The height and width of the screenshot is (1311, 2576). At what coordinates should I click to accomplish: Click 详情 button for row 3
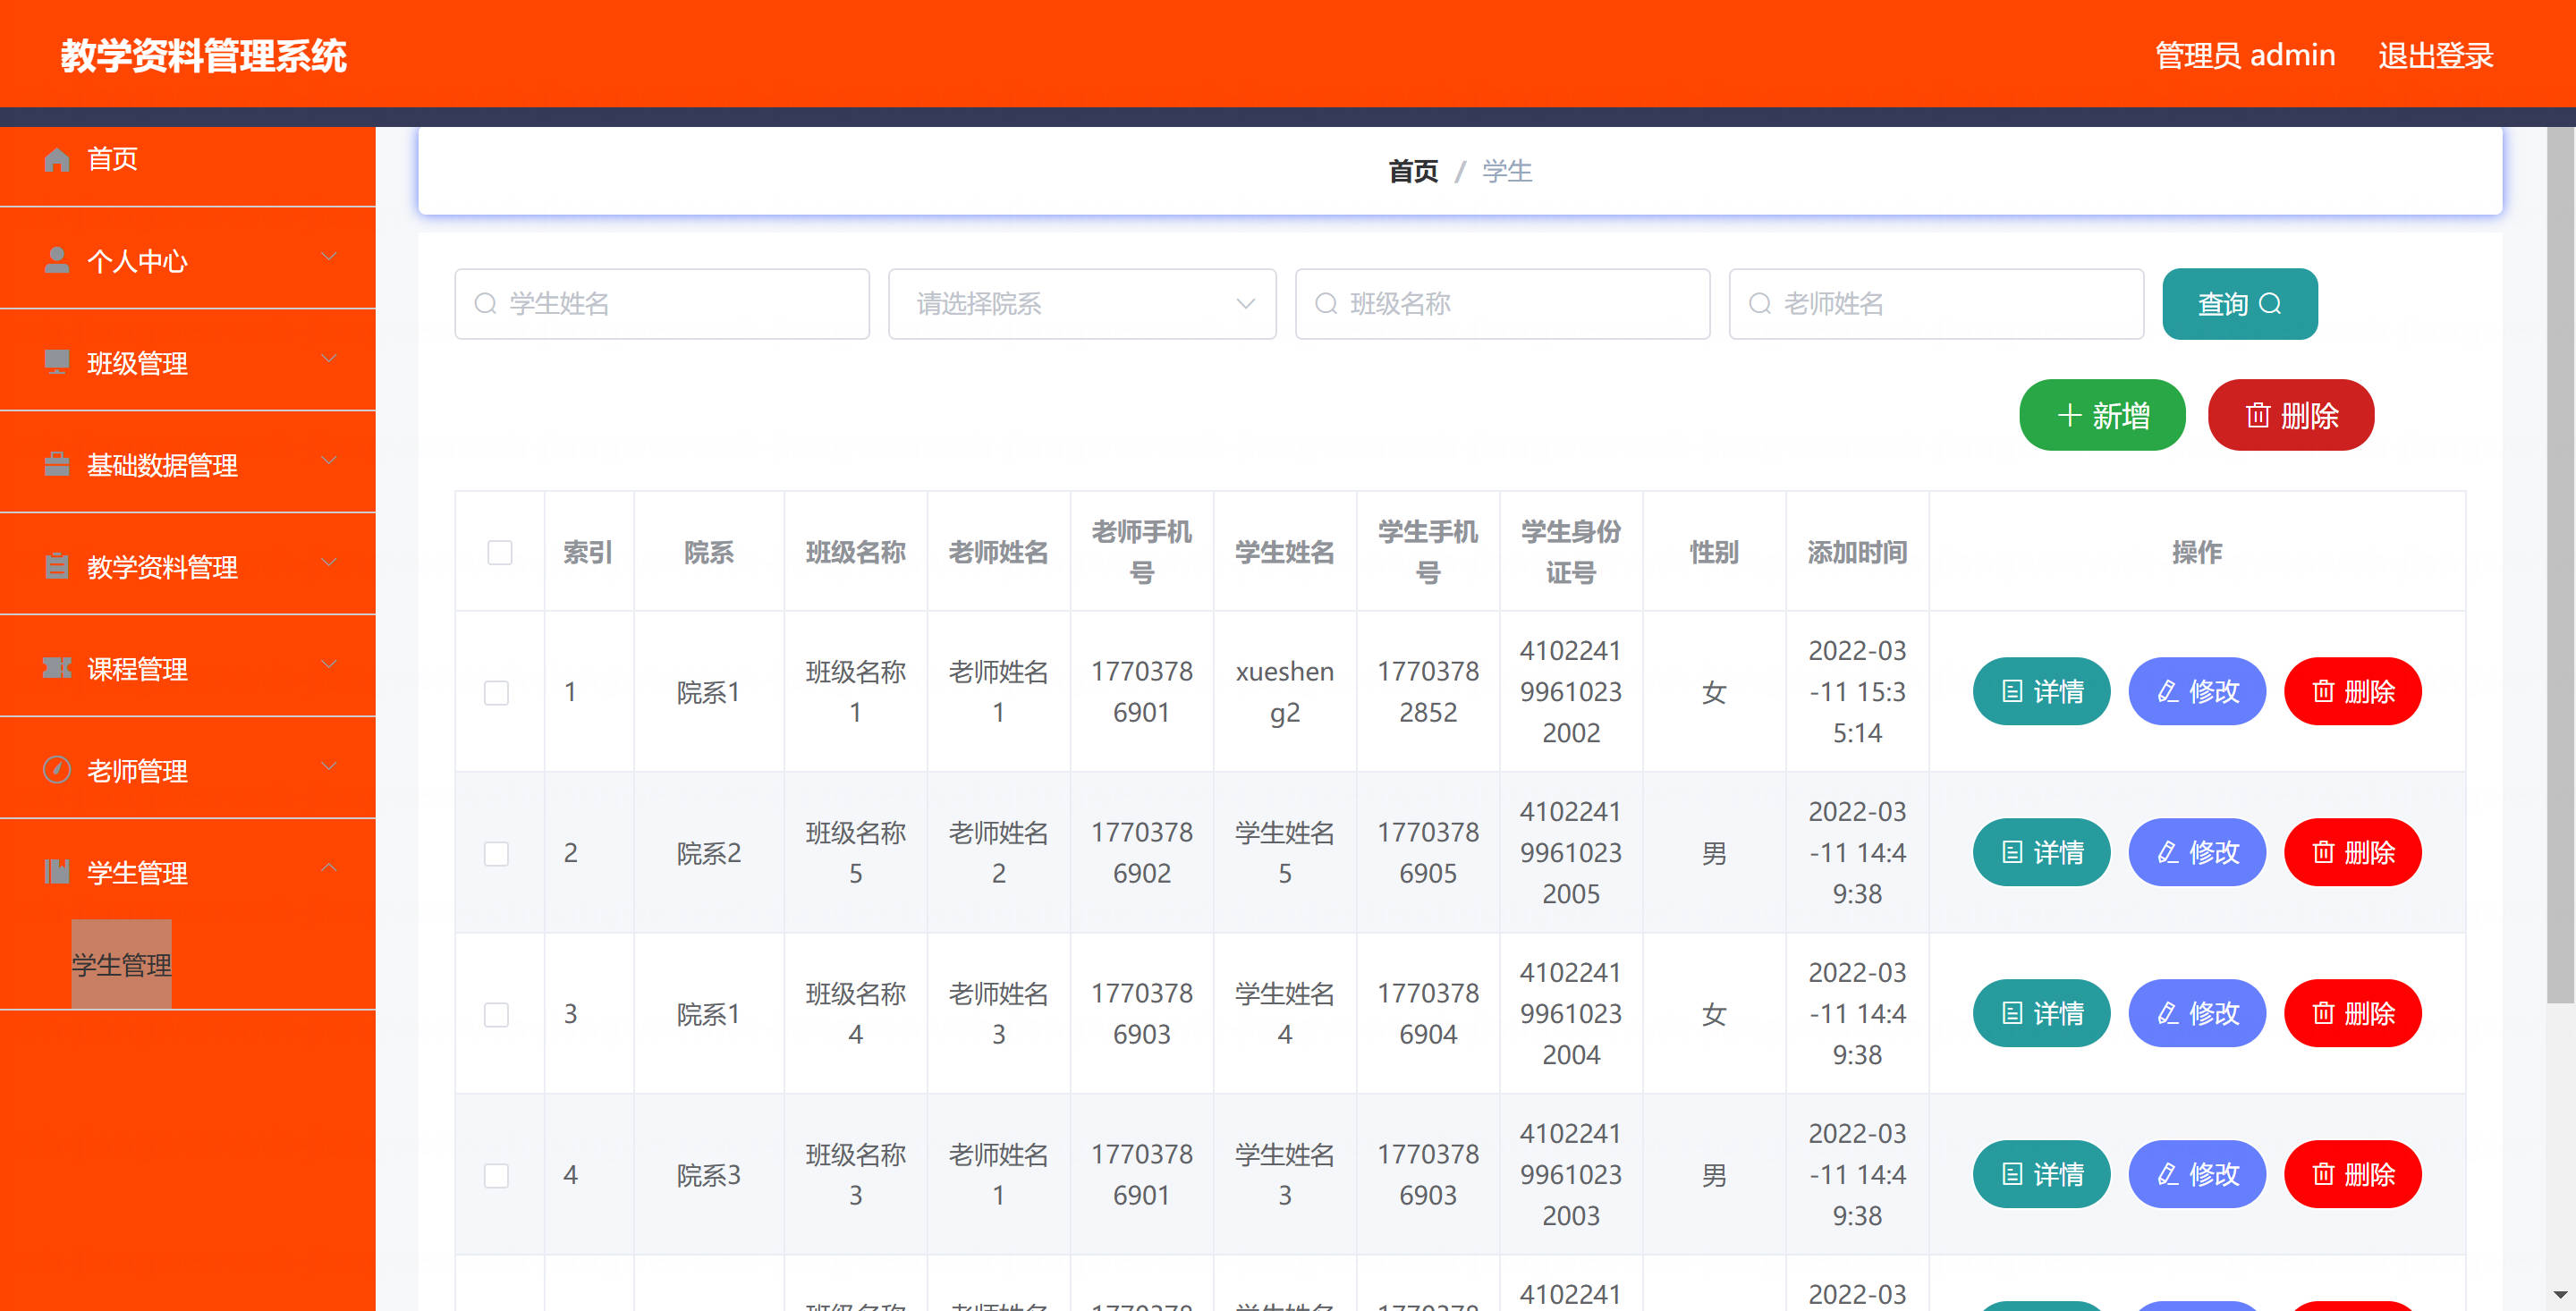(x=2042, y=1013)
